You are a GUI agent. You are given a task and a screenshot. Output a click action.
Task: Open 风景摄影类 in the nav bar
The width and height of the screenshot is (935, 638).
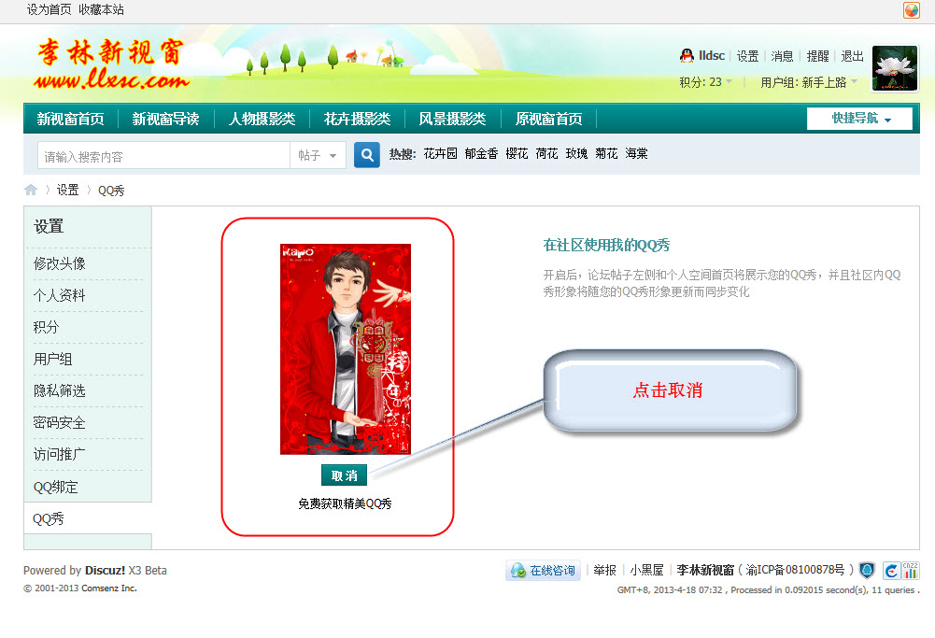(x=452, y=119)
